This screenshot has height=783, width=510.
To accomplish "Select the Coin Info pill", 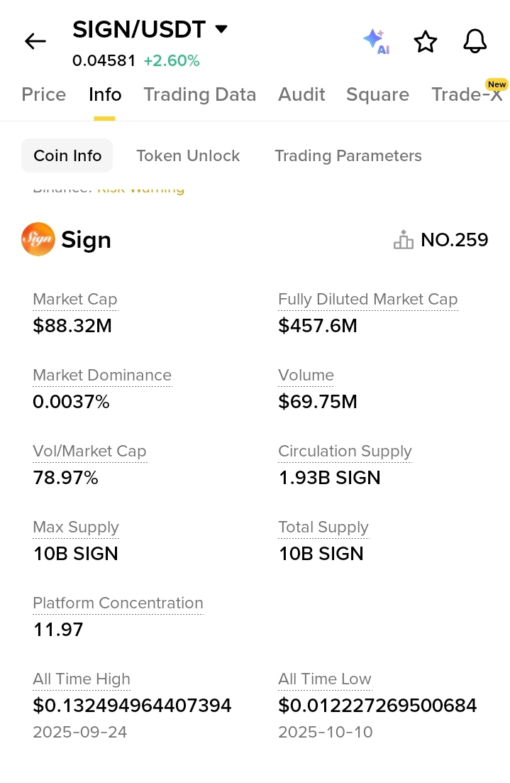I will 67,155.
